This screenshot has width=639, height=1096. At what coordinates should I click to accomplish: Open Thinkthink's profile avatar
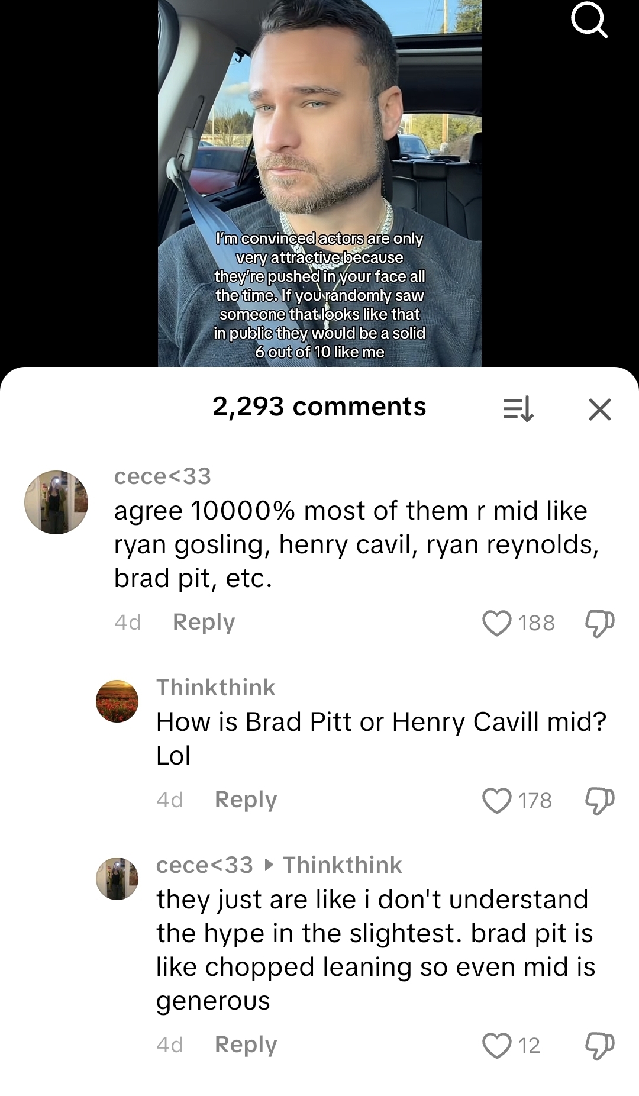(117, 701)
